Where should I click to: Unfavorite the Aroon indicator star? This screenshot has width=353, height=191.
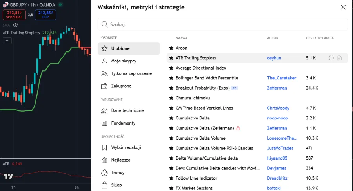(171, 48)
